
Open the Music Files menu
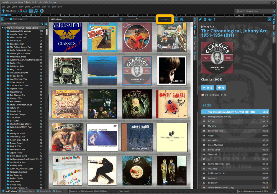[x=46, y=7]
